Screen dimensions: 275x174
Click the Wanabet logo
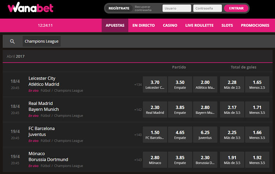(30, 8)
